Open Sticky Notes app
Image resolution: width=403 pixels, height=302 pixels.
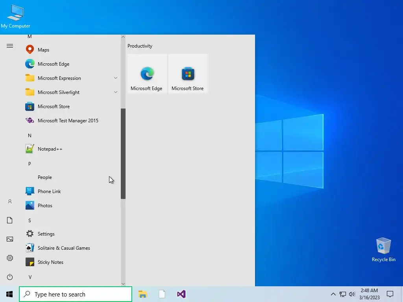[72, 262]
